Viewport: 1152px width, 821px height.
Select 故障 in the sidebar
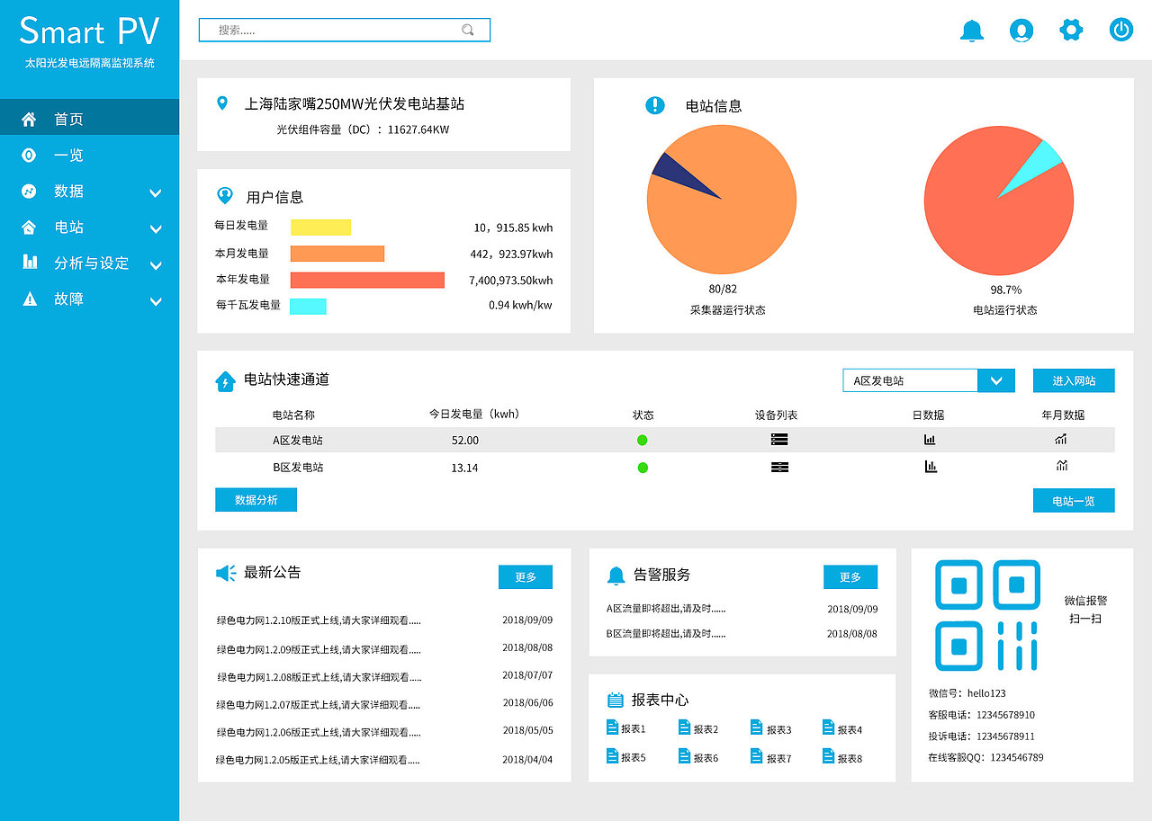(90, 299)
